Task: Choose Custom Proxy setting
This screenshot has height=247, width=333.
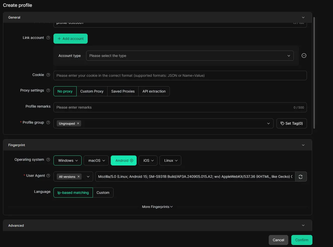Action: pos(92,91)
